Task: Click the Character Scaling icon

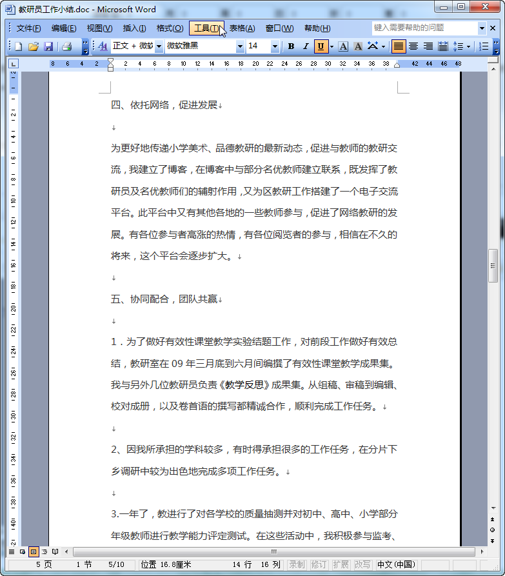Action: [373, 46]
